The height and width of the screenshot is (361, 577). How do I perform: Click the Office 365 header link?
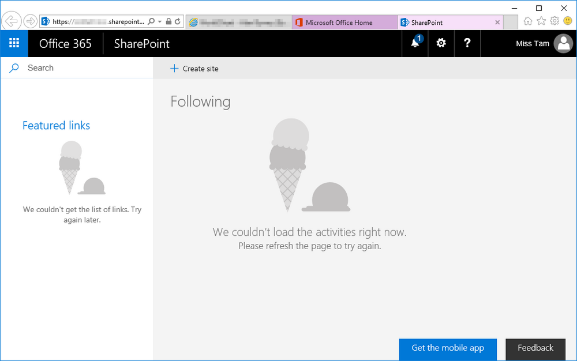coord(66,44)
